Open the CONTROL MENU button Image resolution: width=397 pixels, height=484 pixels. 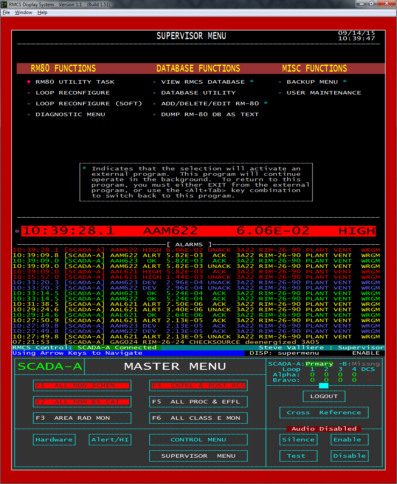click(x=198, y=439)
